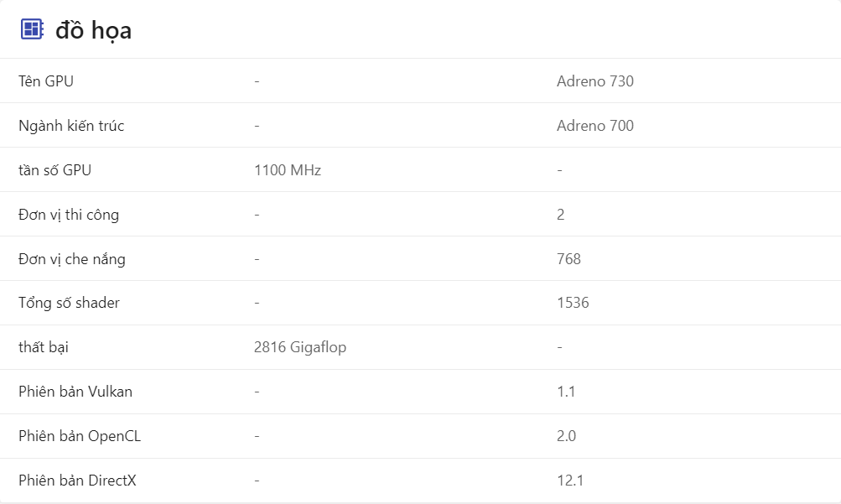Click the graphics chip icon beside đồ họa
This screenshot has height=504, width=841.
pyautogui.click(x=32, y=29)
